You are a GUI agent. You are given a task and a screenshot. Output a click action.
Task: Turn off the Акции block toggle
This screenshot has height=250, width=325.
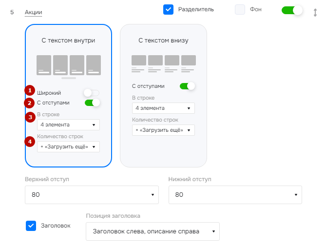pos(292,10)
